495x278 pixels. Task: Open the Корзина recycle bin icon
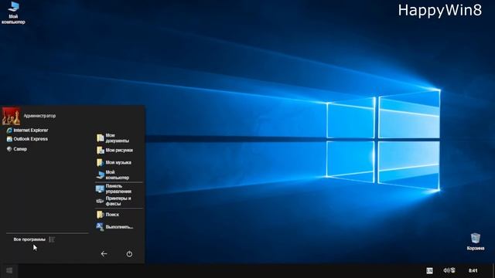476,242
